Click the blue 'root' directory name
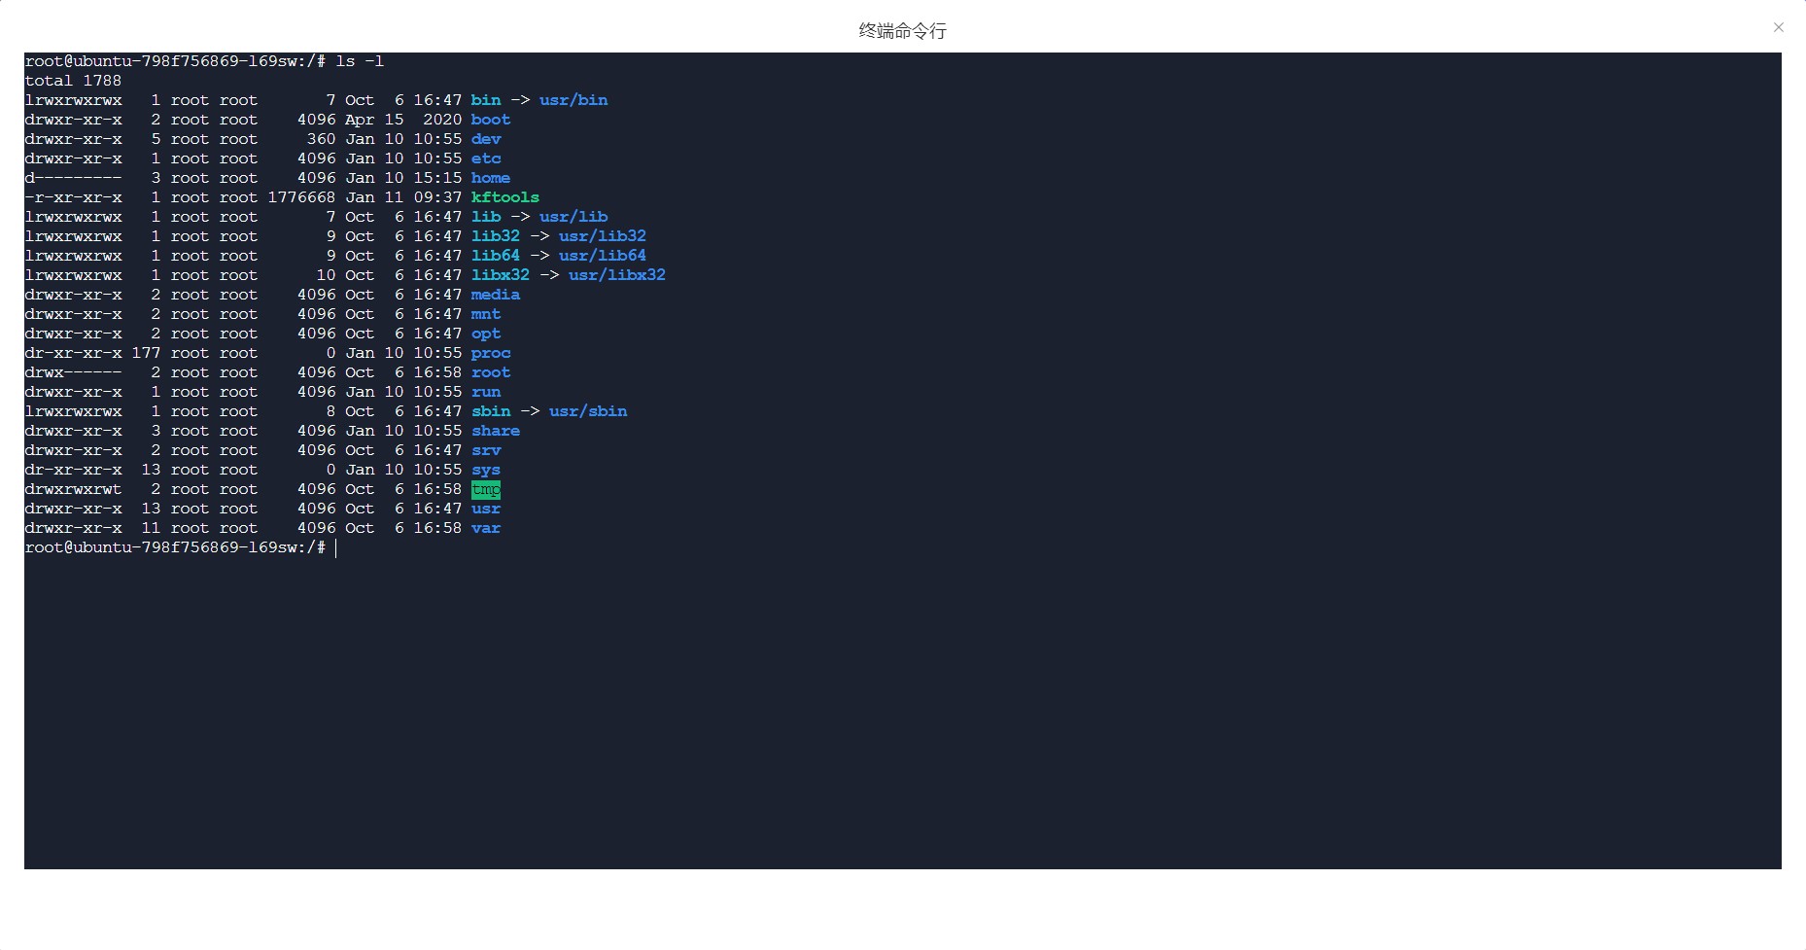Viewport: 1806px width, 950px height. [491, 372]
